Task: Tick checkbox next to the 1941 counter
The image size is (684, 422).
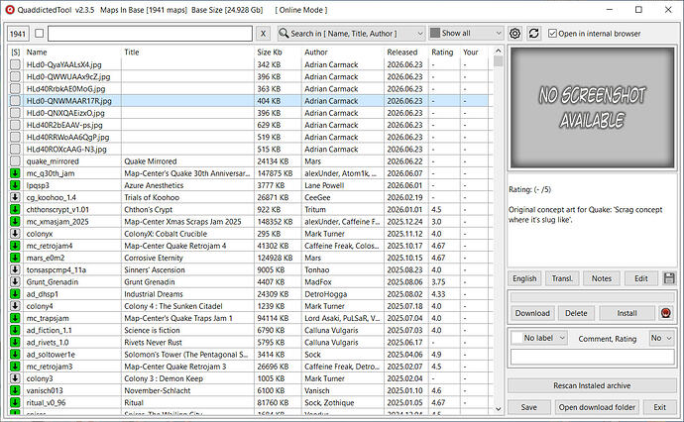Action: coord(40,33)
